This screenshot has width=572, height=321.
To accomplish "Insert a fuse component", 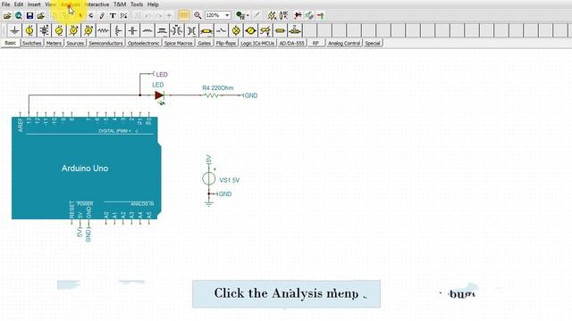I will click(x=206, y=30).
